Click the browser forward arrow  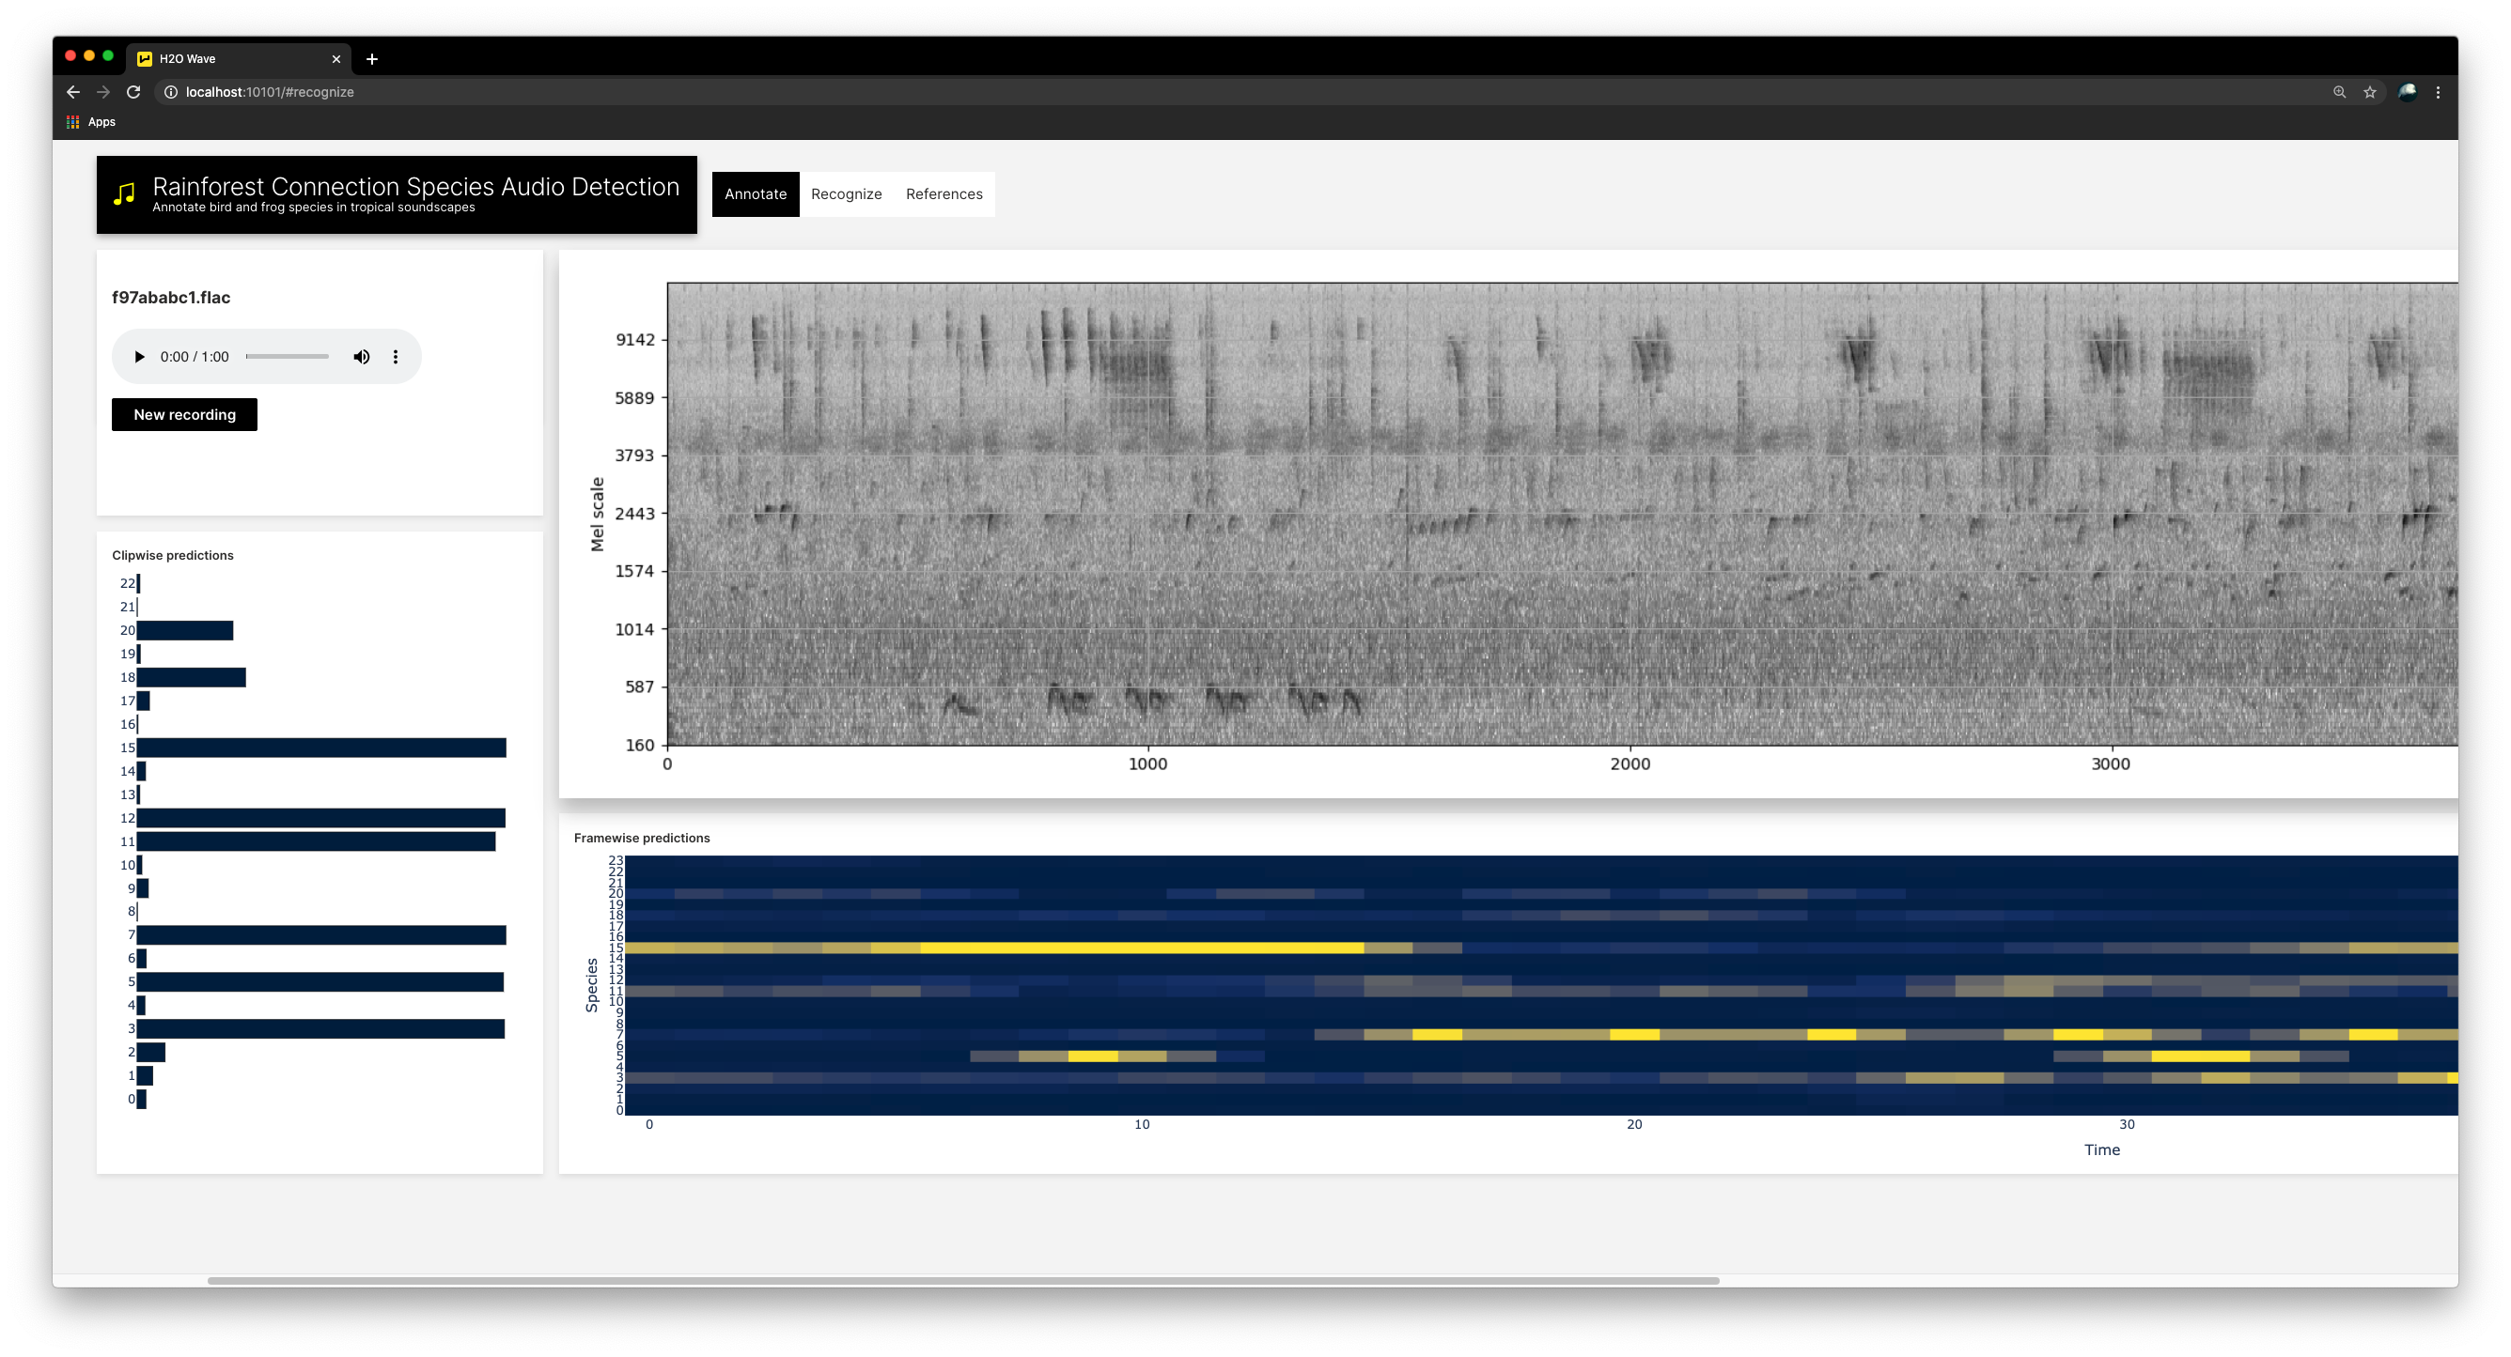103,92
